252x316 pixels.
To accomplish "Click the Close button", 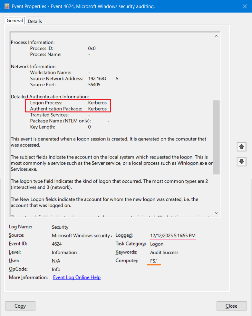I will click(231, 306).
